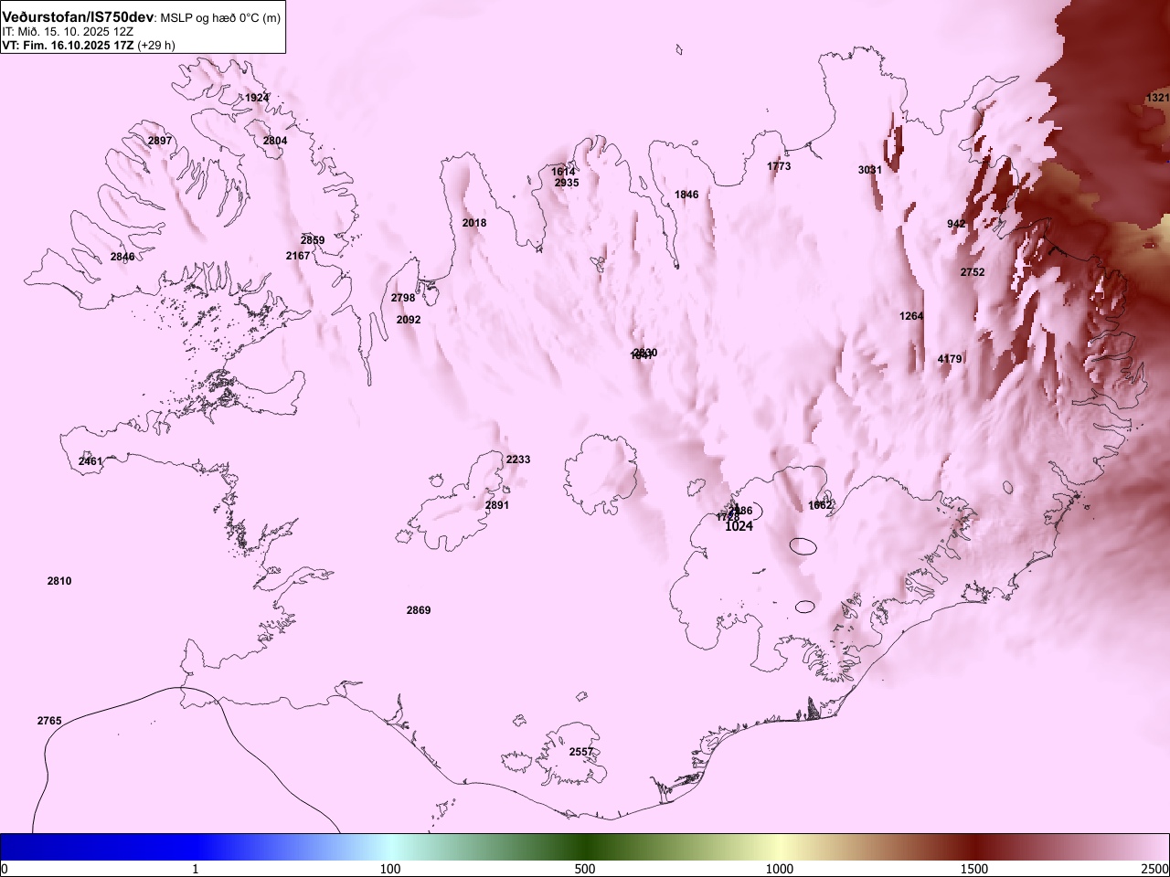Image resolution: width=1170 pixels, height=877 pixels.
Task: Click the map value 2018
Action: click(x=474, y=223)
